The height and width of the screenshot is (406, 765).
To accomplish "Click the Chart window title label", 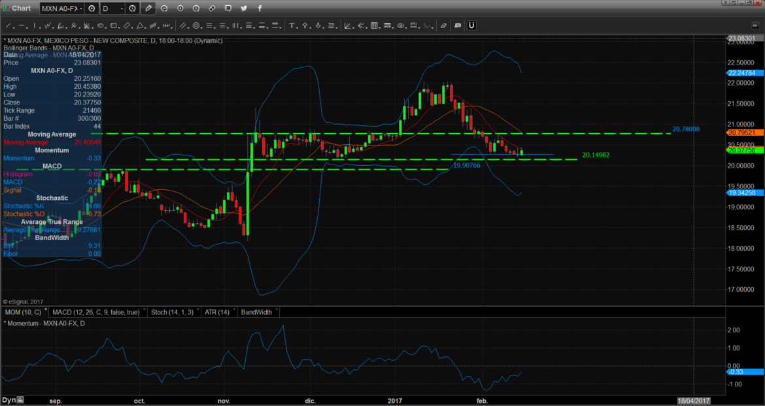I will 21,8.
